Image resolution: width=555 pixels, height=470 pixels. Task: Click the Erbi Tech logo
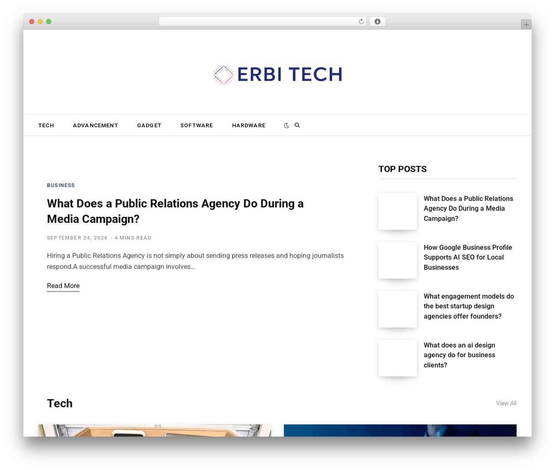[277, 75]
